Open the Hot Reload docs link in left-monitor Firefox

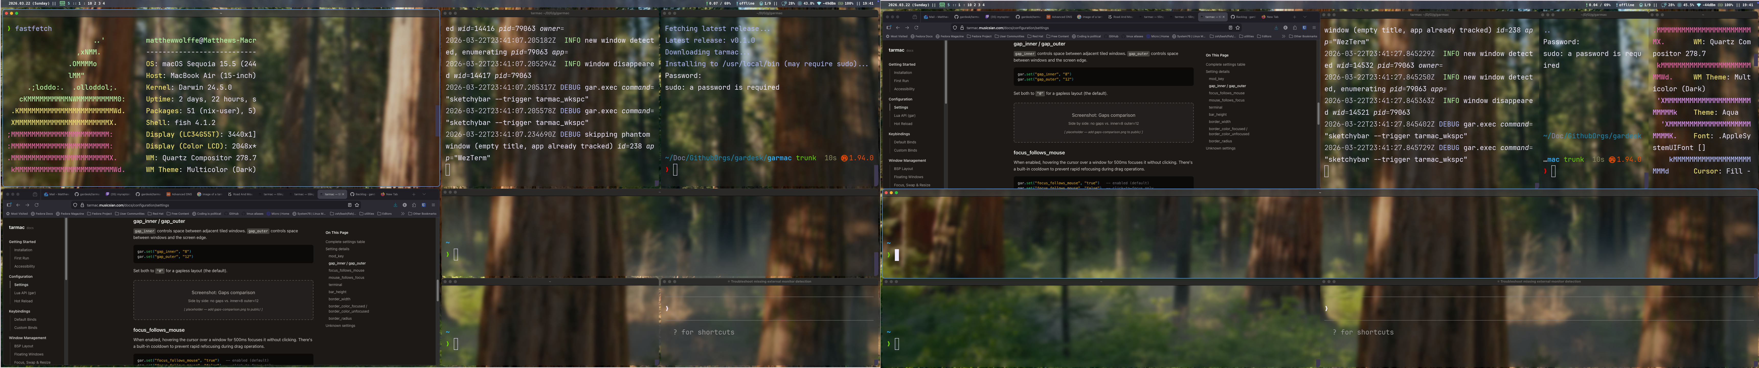[x=23, y=301]
